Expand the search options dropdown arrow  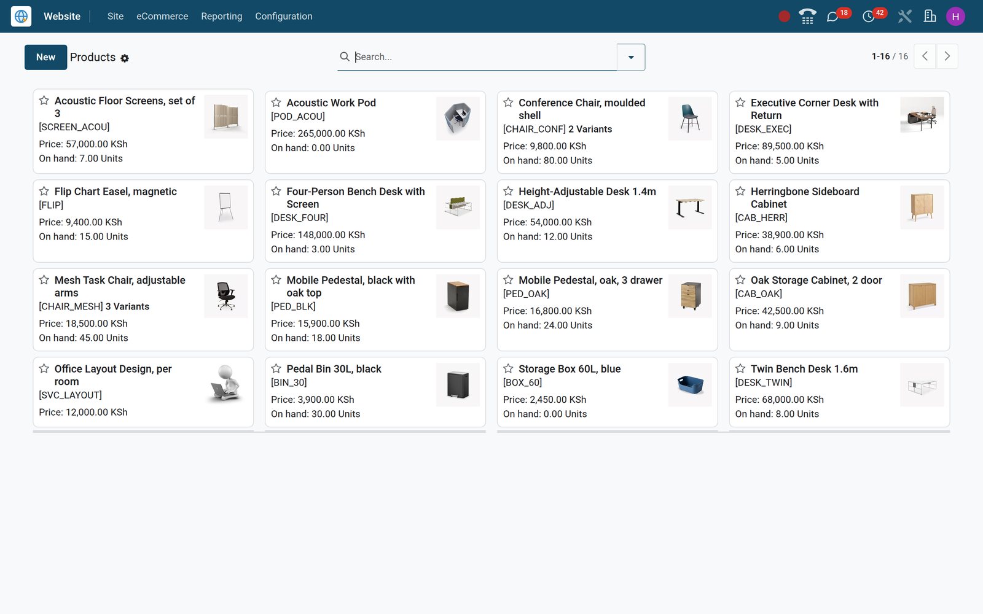[631, 57]
